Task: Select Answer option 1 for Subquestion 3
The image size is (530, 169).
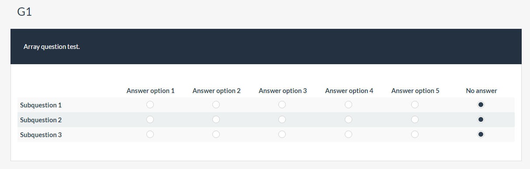Action: pos(150,135)
